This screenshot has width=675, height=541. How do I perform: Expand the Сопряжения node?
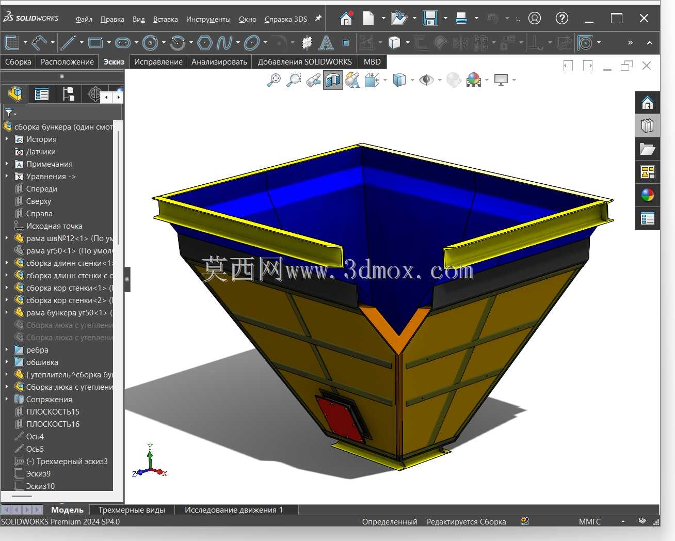(x=7, y=399)
